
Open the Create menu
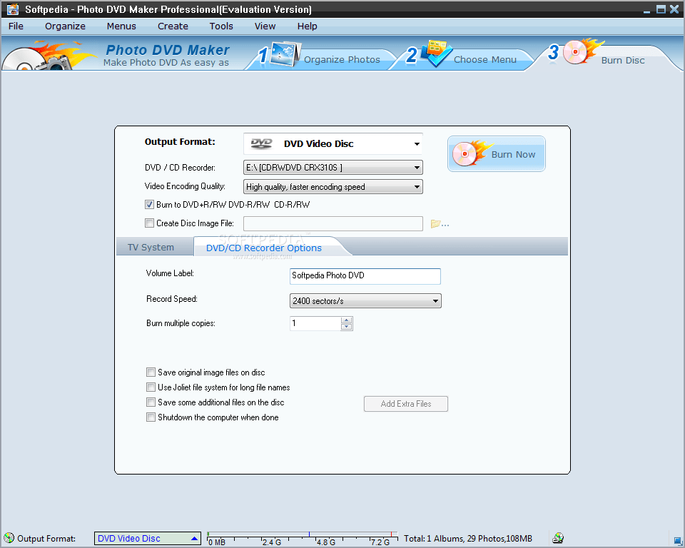pyautogui.click(x=173, y=26)
